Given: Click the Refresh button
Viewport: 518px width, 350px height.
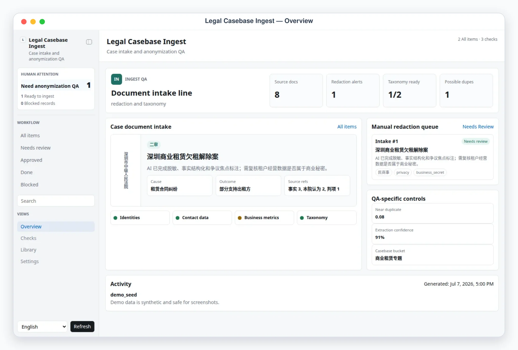Looking at the screenshot, I should pyautogui.click(x=82, y=327).
